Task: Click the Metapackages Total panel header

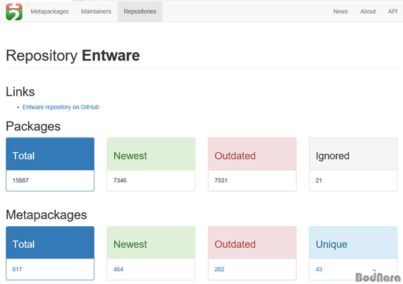Action: pyautogui.click(x=50, y=242)
